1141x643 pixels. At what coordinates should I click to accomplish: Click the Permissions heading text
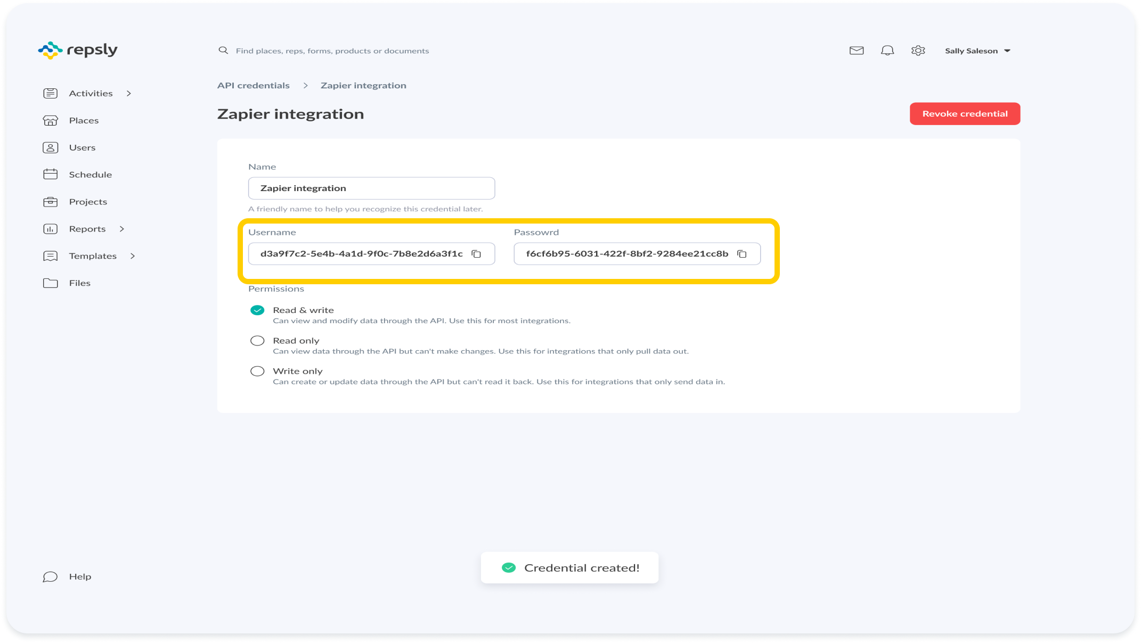(x=276, y=289)
